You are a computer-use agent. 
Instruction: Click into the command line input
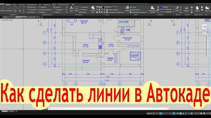coord(108,109)
